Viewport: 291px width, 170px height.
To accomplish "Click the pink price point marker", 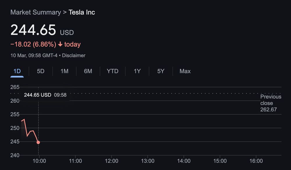I will 38,142.
